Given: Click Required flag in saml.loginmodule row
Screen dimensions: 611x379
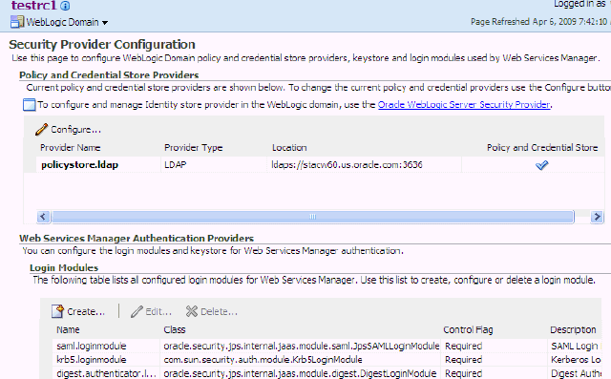Looking at the screenshot, I should point(463,346).
